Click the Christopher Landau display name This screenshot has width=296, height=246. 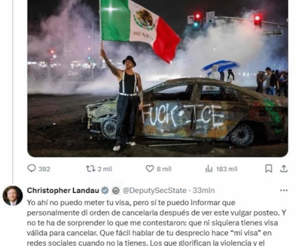tap(63, 190)
